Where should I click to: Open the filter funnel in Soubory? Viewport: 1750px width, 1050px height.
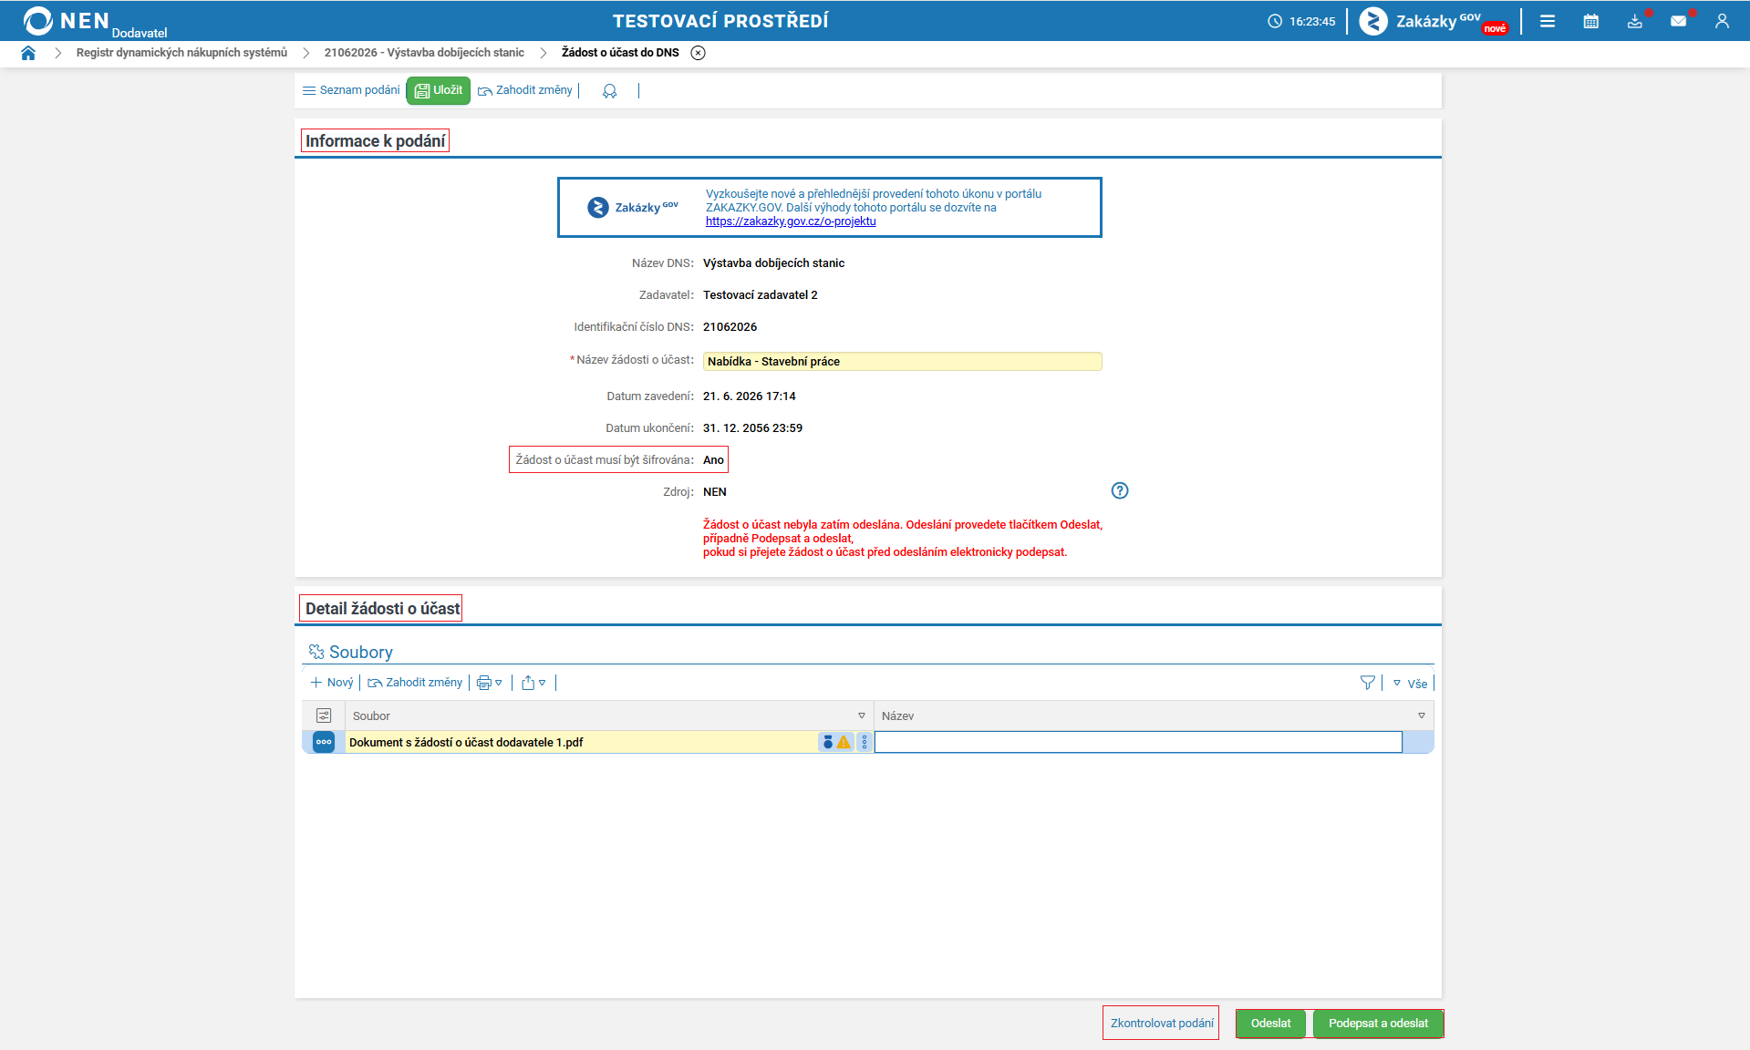1368,683
